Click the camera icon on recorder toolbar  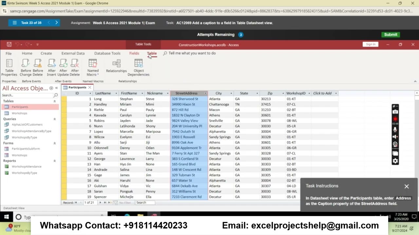click(395, 112)
